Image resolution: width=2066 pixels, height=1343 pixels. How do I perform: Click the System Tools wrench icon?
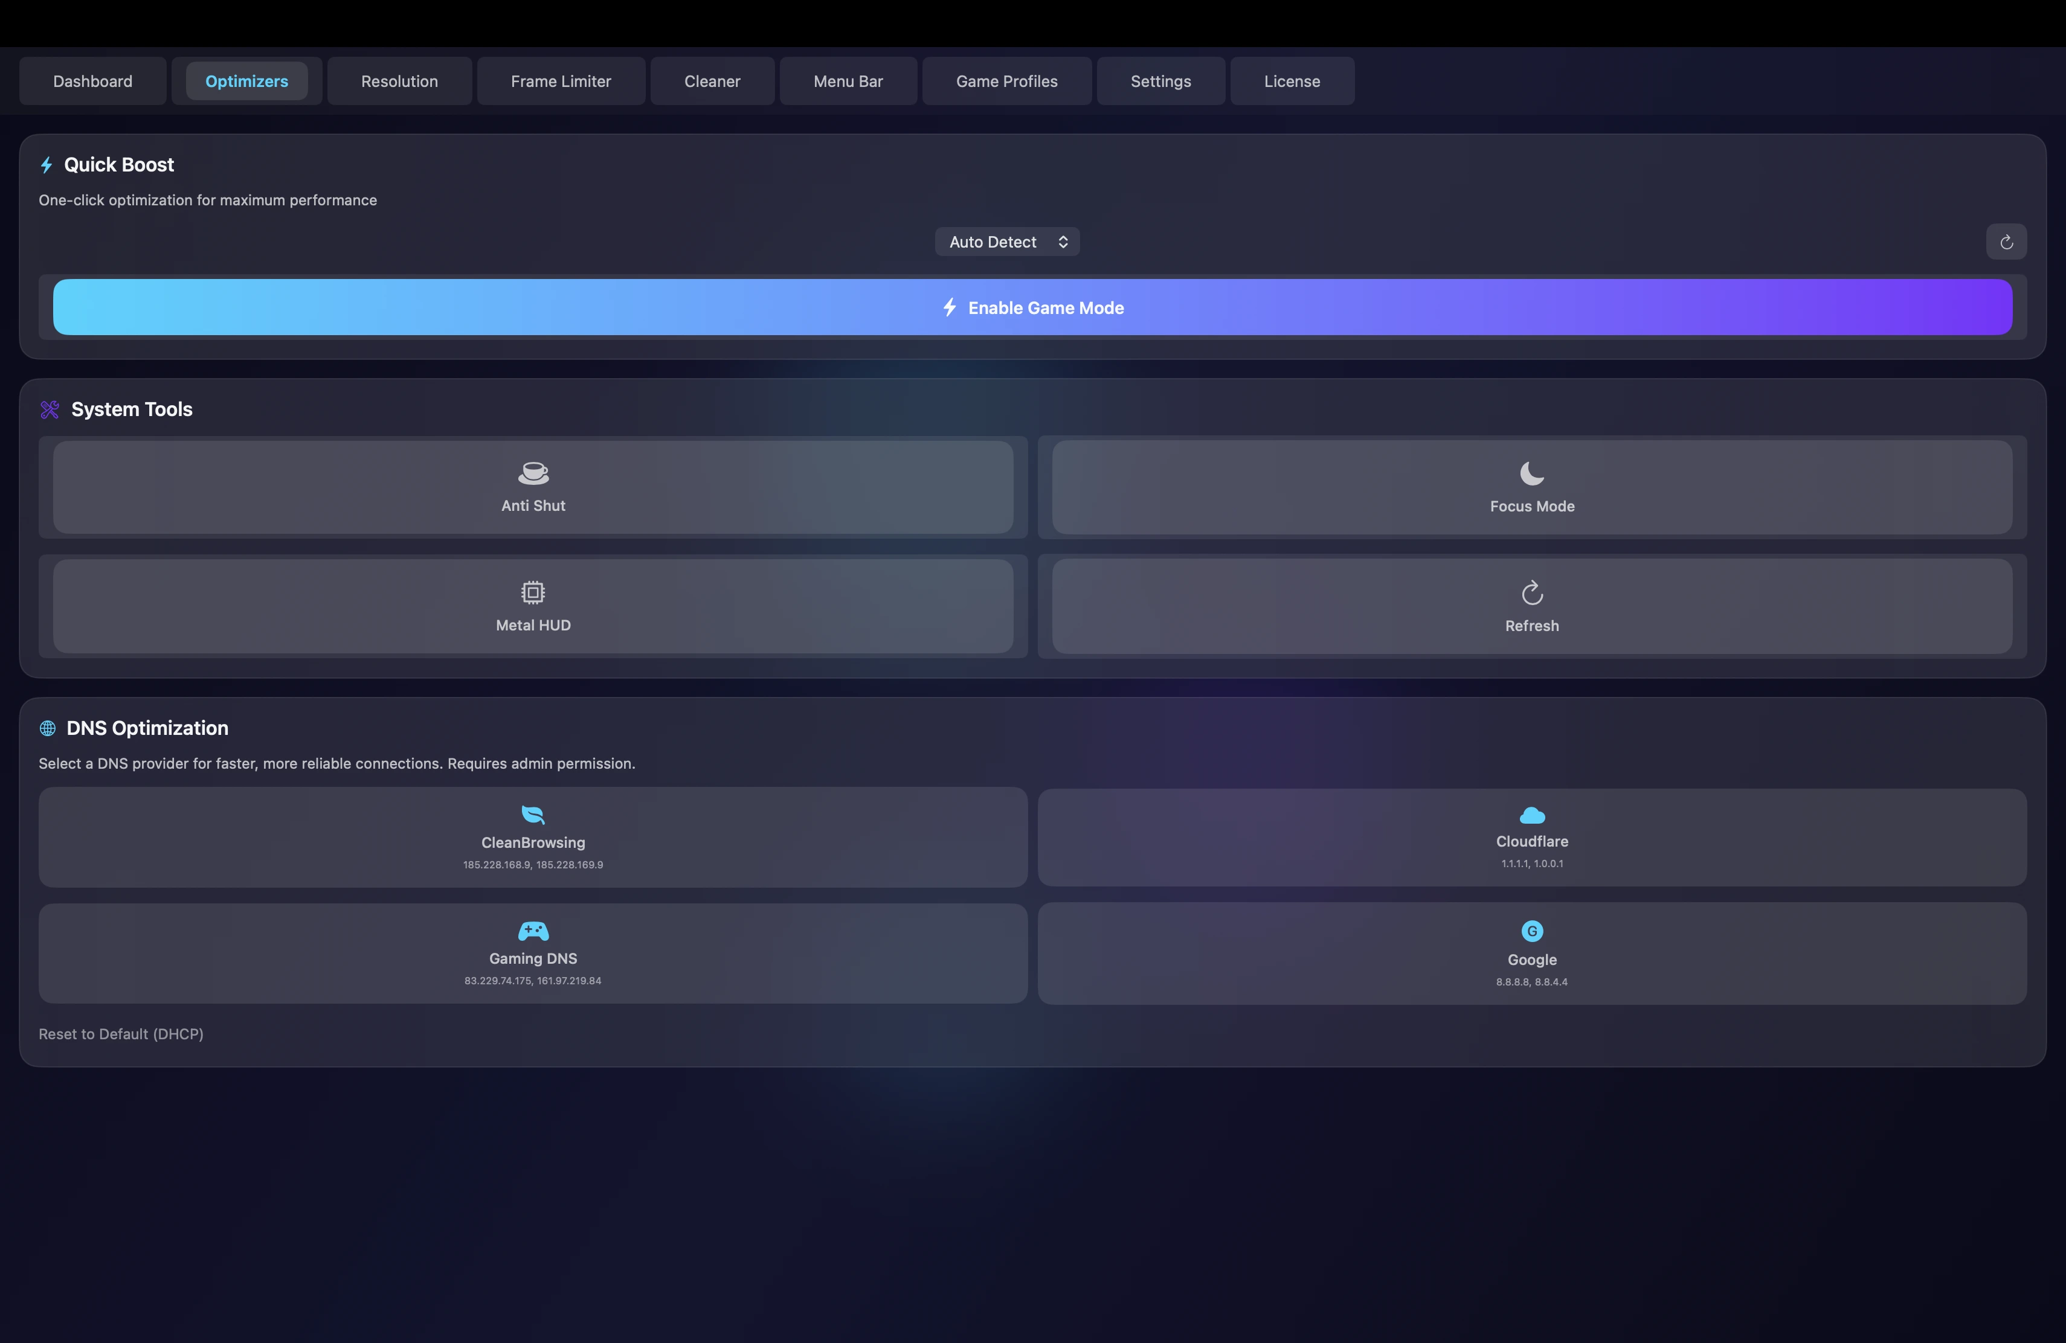(x=50, y=409)
